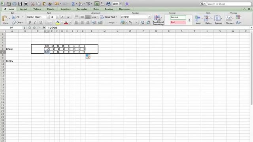The height and width of the screenshot is (142, 253).
Task: Decrease font size with A down icon
Action: (x=68, y=17)
